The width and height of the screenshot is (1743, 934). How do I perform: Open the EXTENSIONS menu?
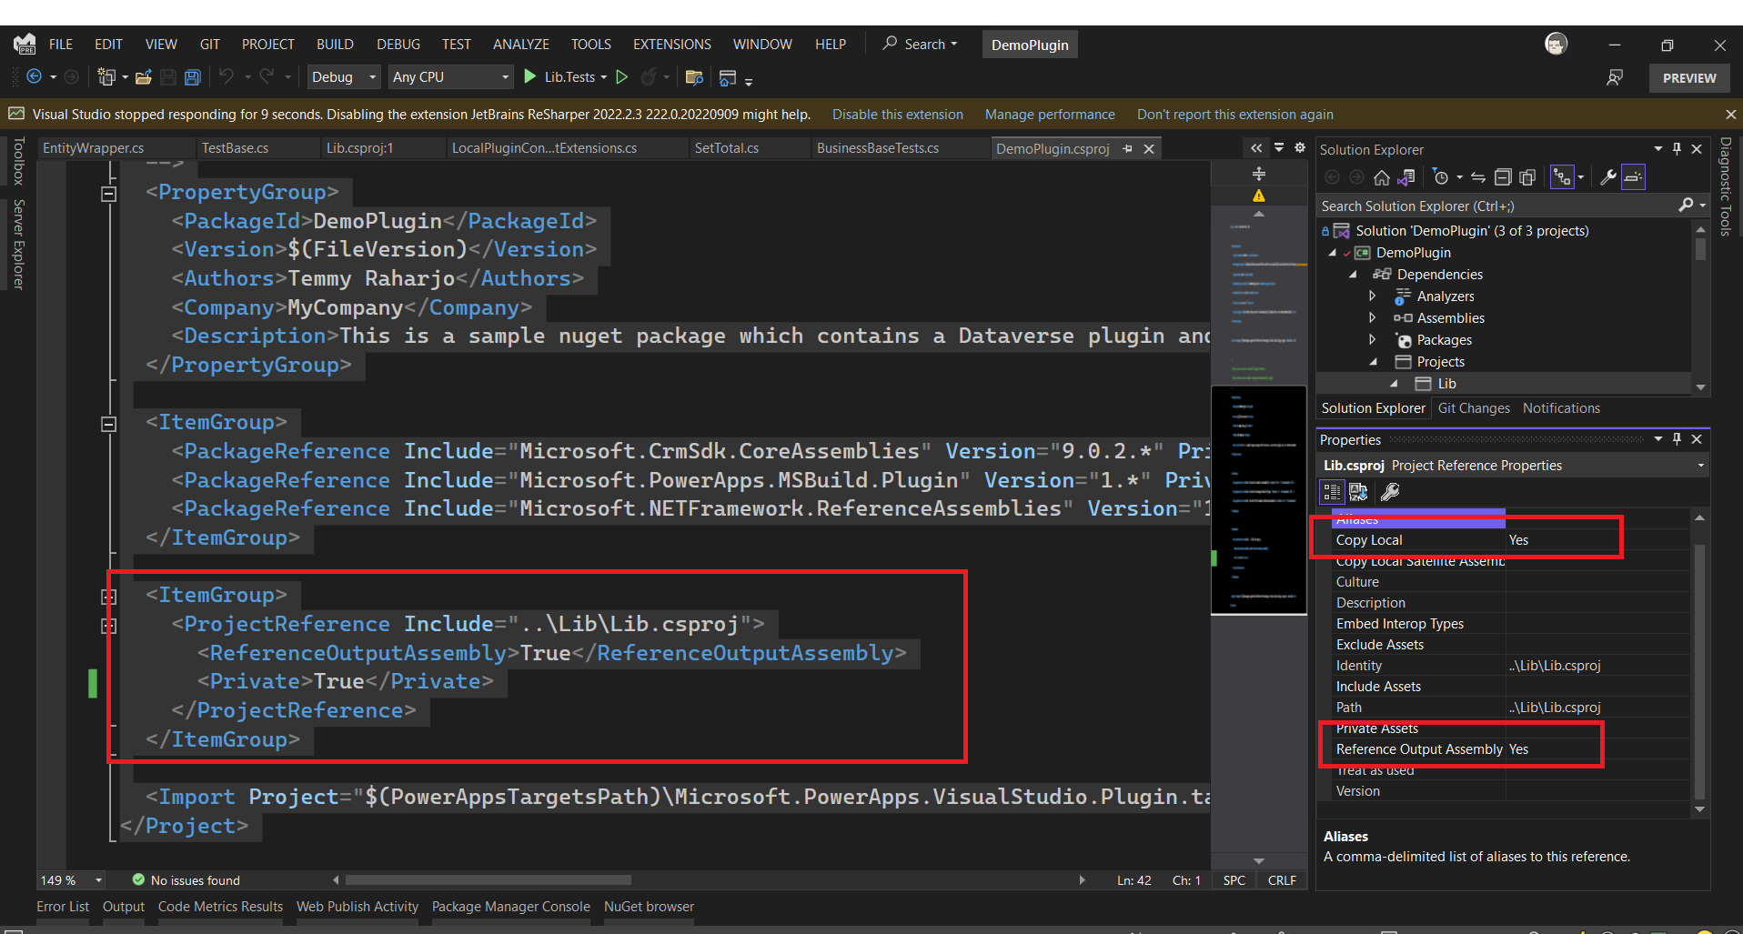(x=672, y=44)
